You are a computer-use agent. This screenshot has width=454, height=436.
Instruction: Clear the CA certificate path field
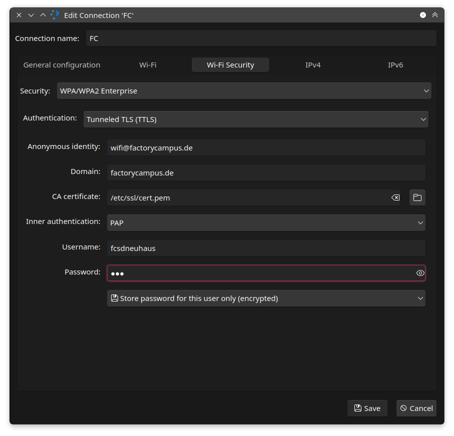click(x=395, y=197)
